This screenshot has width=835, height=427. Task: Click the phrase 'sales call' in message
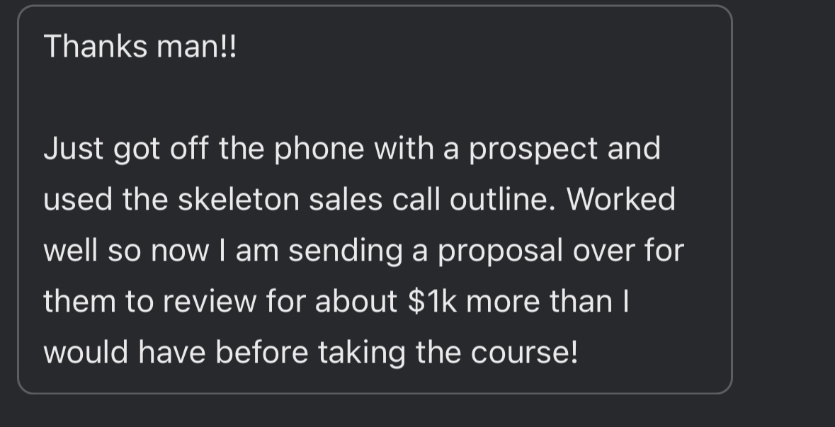[375, 199]
